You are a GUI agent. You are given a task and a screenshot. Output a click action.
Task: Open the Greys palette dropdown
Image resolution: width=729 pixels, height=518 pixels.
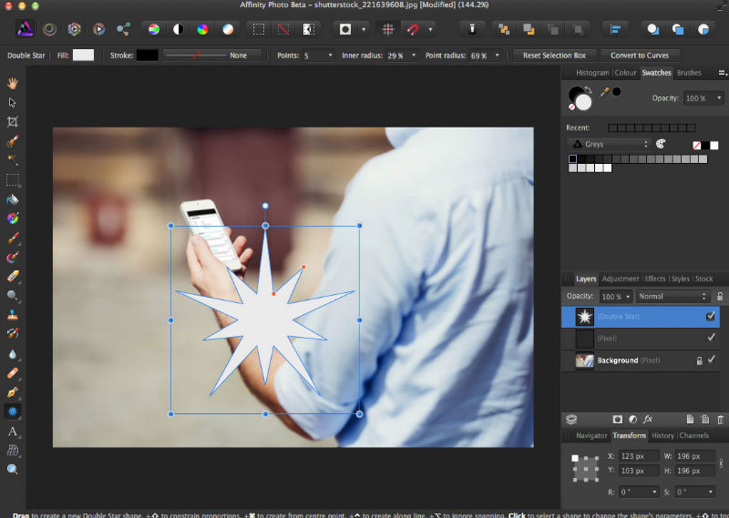coord(608,144)
